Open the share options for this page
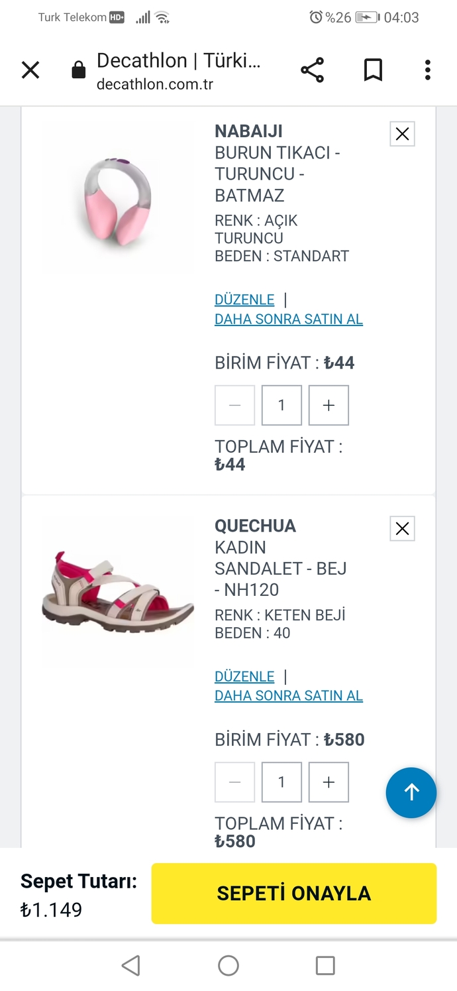This screenshot has height=991, width=457. [x=312, y=70]
